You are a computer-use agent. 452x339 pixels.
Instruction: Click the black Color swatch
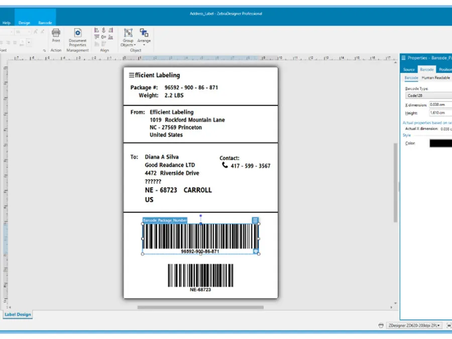tap(441, 143)
